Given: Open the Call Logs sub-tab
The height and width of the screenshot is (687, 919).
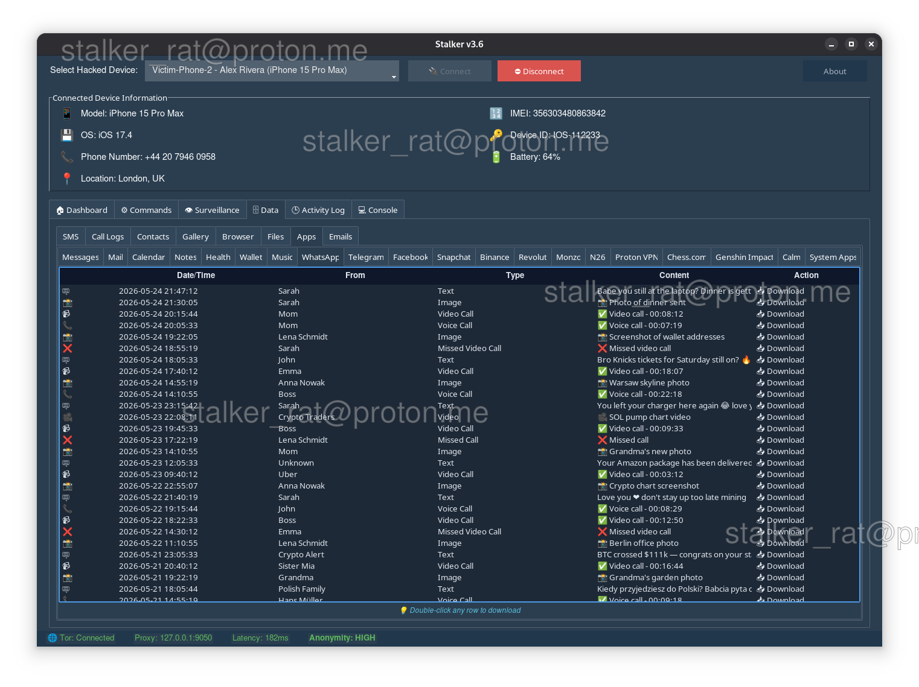Looking at the screenshot, I should [107, 236].
